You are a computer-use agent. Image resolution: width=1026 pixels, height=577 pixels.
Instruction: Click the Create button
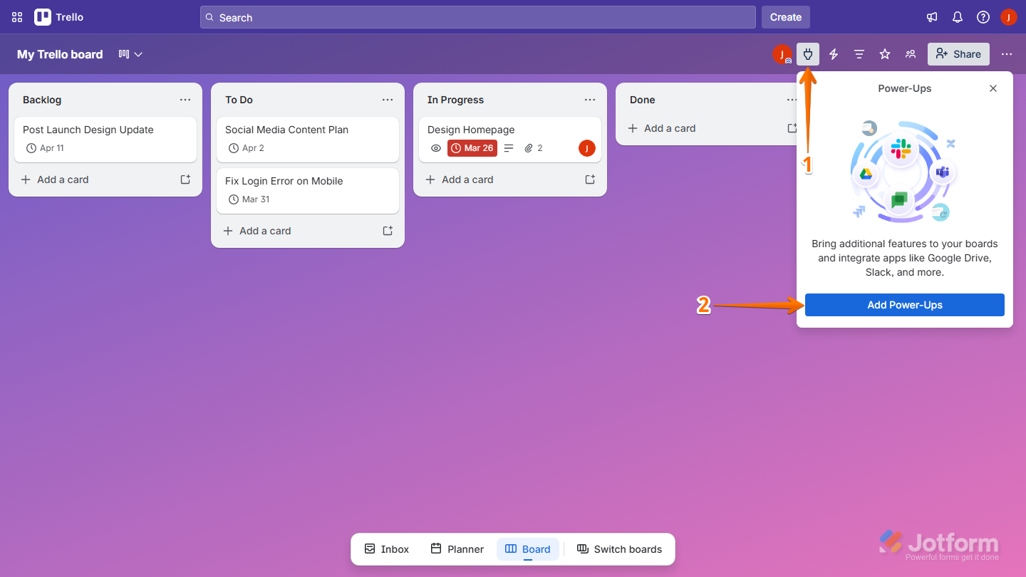pos(786,16)
